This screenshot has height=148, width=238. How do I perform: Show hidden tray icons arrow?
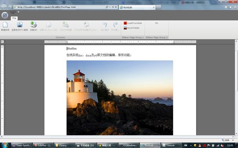pos(191,145)
